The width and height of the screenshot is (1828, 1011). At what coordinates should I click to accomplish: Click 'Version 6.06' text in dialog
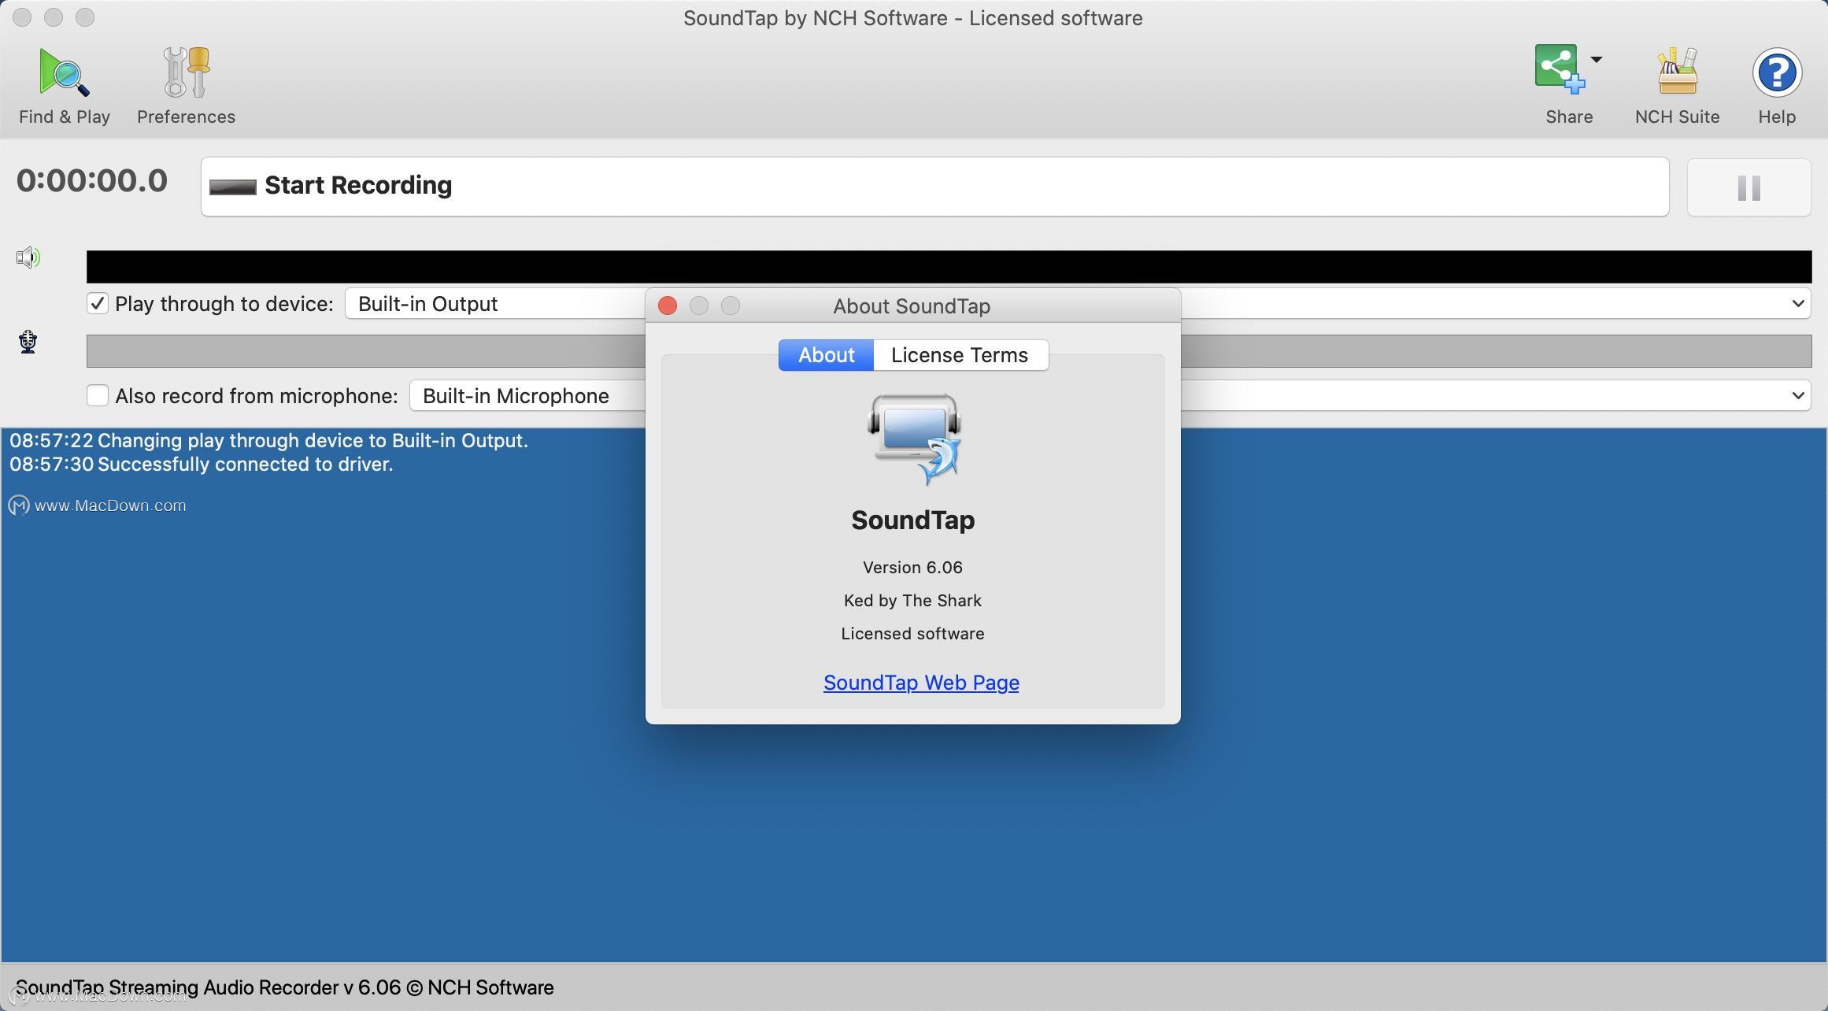(912, 567)
